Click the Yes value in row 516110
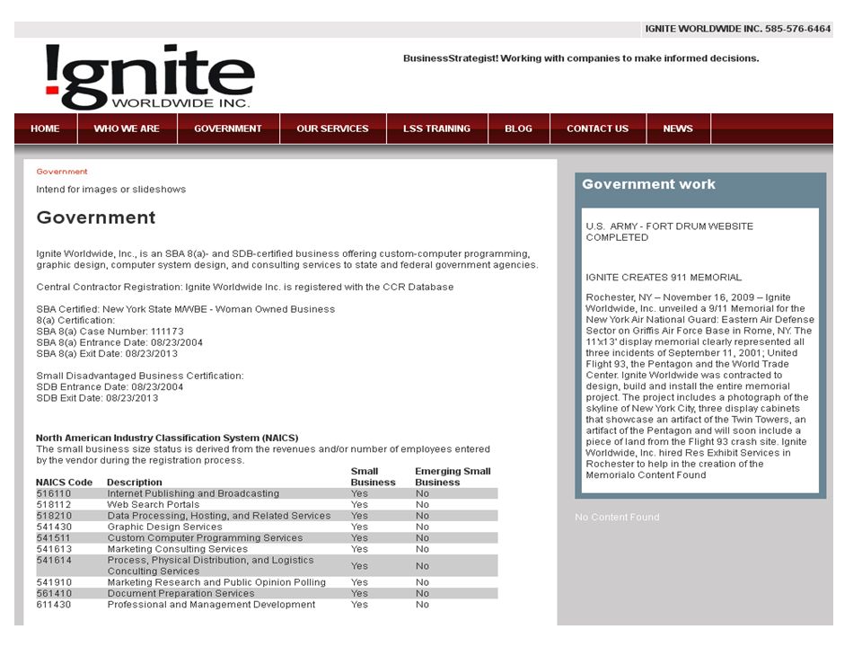 359,493
